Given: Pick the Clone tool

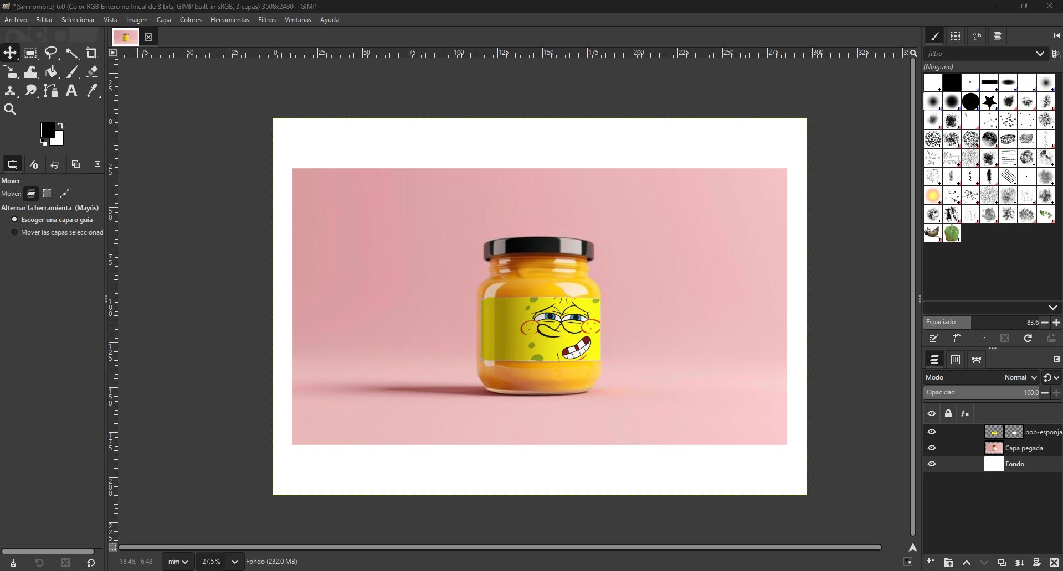Looking at the screenshot, I should click(10, 90).
